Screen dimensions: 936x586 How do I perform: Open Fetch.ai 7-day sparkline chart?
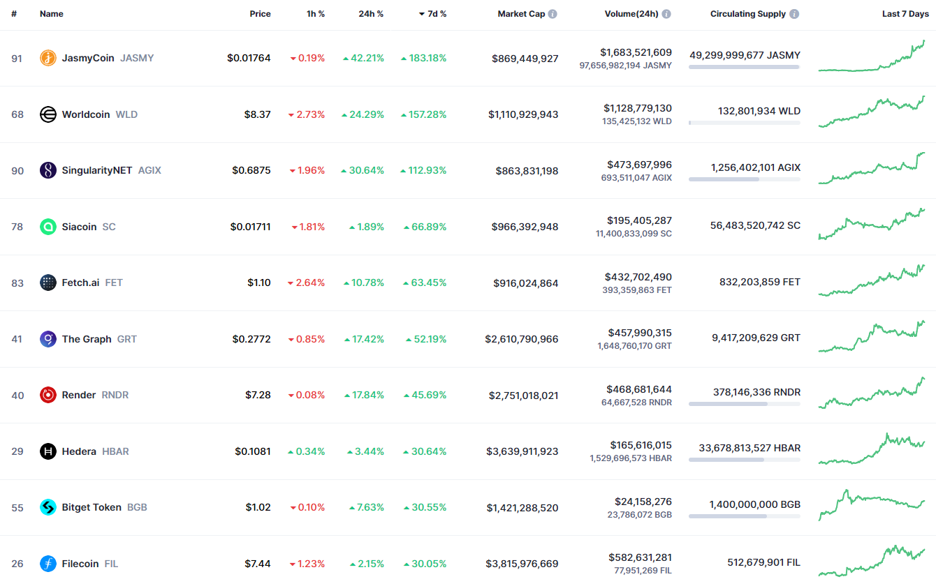872,280
